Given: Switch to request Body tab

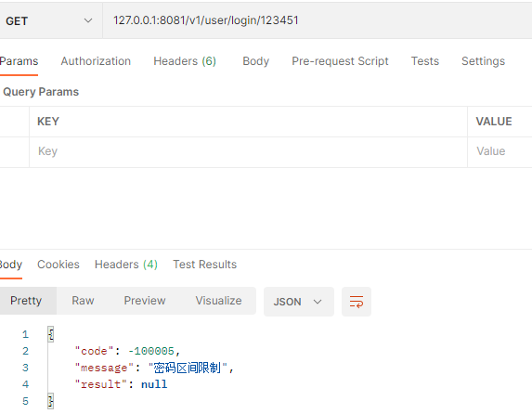Looking at the screenshot, I should (x=256, y=61).
